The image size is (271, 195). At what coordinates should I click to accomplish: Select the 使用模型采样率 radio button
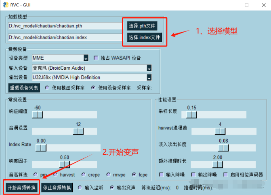point(47,88)
